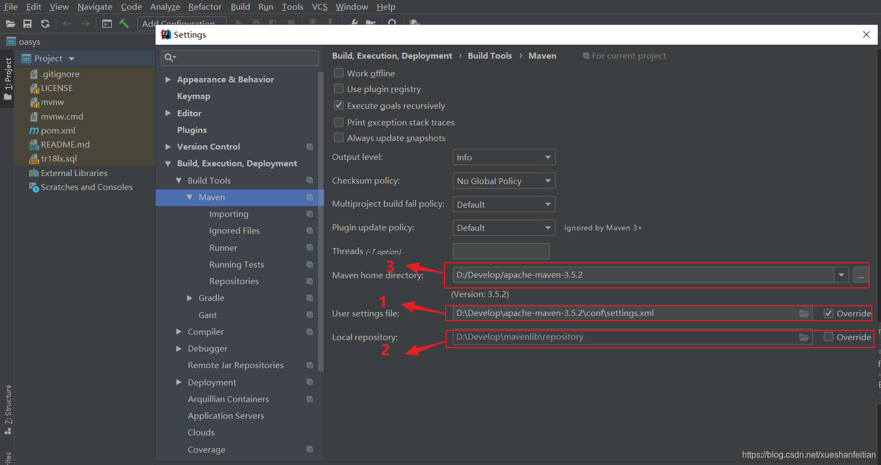
Task: Open the File menu
Action: [11, 6]
